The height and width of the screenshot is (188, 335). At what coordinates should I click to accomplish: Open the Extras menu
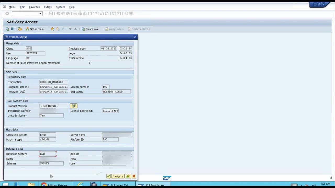click(x=48, y=7)
